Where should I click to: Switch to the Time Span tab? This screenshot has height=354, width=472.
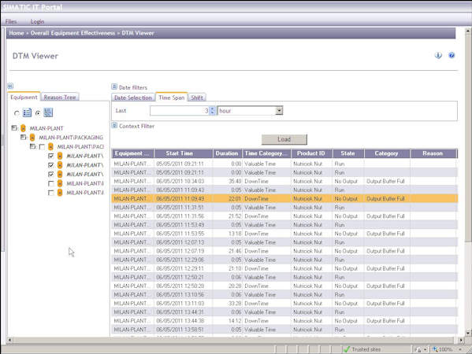[172, 98]
